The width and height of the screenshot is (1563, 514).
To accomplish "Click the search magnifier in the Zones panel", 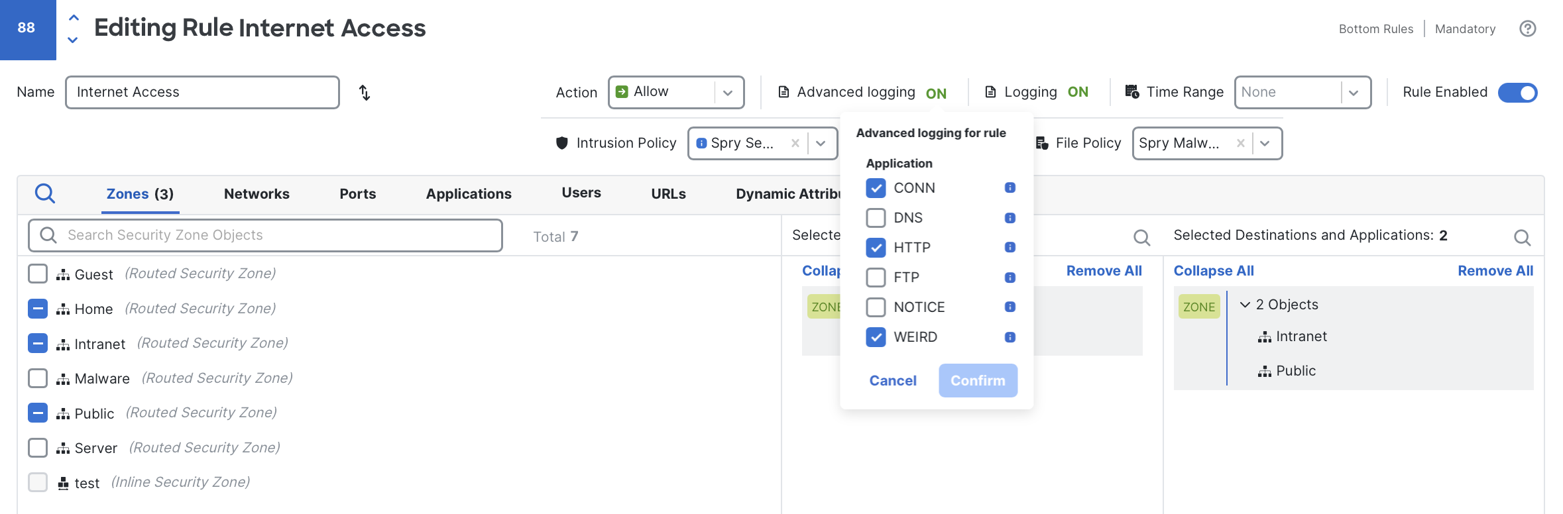I will click(x=45, y=193).
